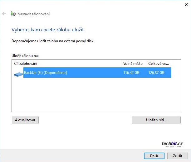Click the back arrow in the title bar
191x162 pixels.
[4, 14]
